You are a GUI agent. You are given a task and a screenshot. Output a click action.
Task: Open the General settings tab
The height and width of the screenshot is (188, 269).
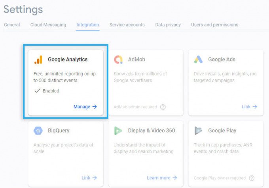tap(12, 25)
